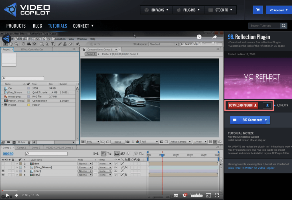The image size is (292, 200).
Task: Select messy.png in project panel
Action: pos(14,97)
